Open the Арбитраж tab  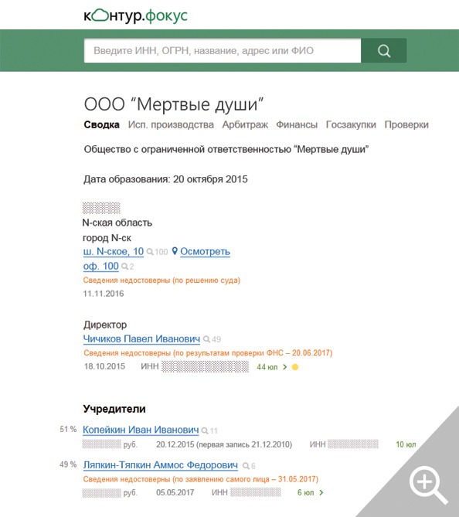[x=245, y=124]
